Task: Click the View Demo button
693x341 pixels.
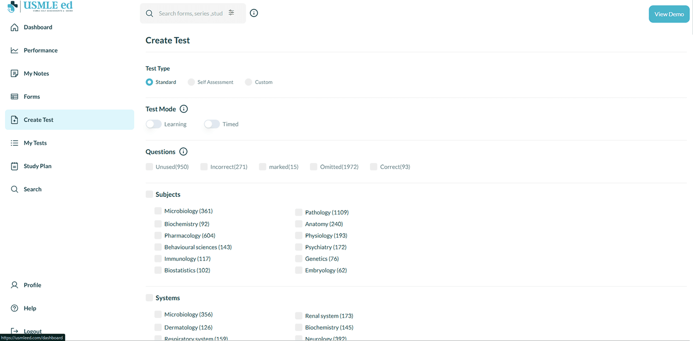Action: pyautogui.click(x=669, y=14)
